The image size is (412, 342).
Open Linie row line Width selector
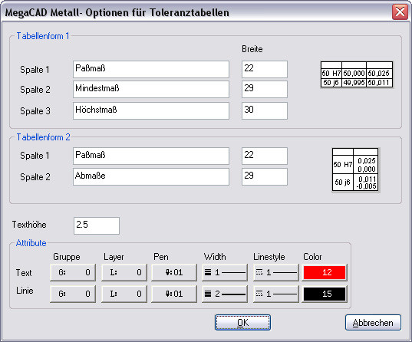coord(225,294)
